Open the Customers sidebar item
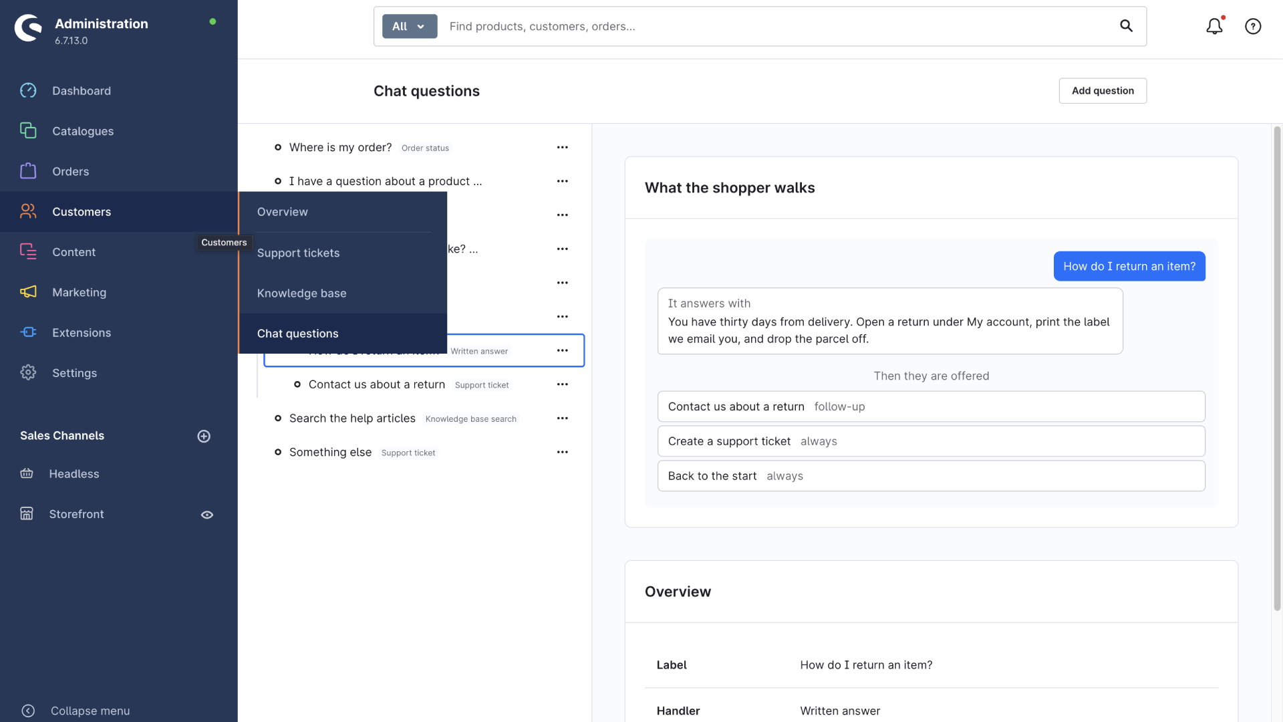This screenshot has width=1283, height=722. (118, 212)
